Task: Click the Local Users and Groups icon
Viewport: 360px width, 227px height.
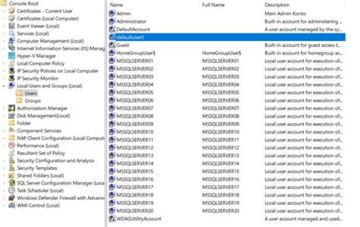Action: tap(11, 86)
